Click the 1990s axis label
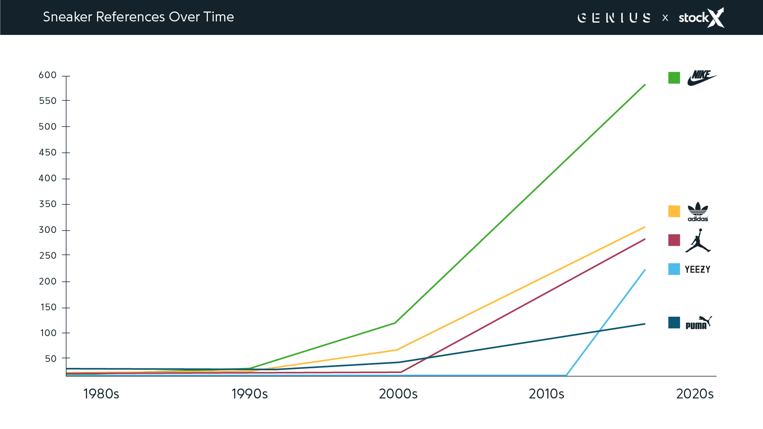Screen dimensions: 763x429 click(x=250, y=394)
